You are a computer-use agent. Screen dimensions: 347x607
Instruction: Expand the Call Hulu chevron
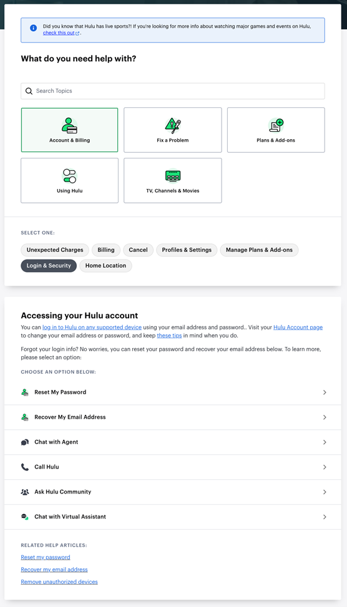point(325,467)
